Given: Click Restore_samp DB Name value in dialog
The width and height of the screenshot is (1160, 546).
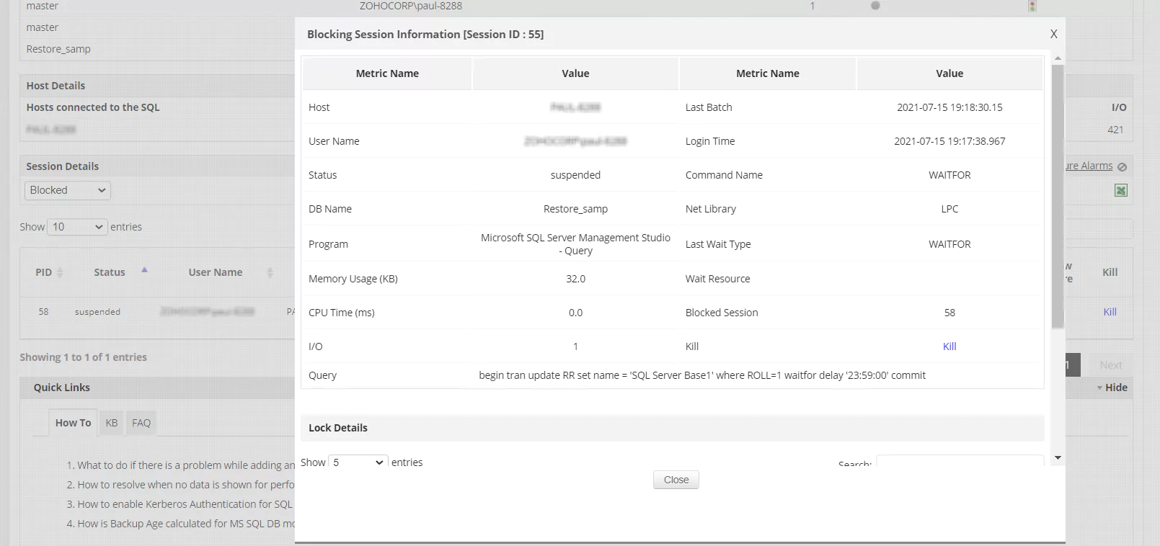Looking at the screenshot, I should click(x=575, y=209).
